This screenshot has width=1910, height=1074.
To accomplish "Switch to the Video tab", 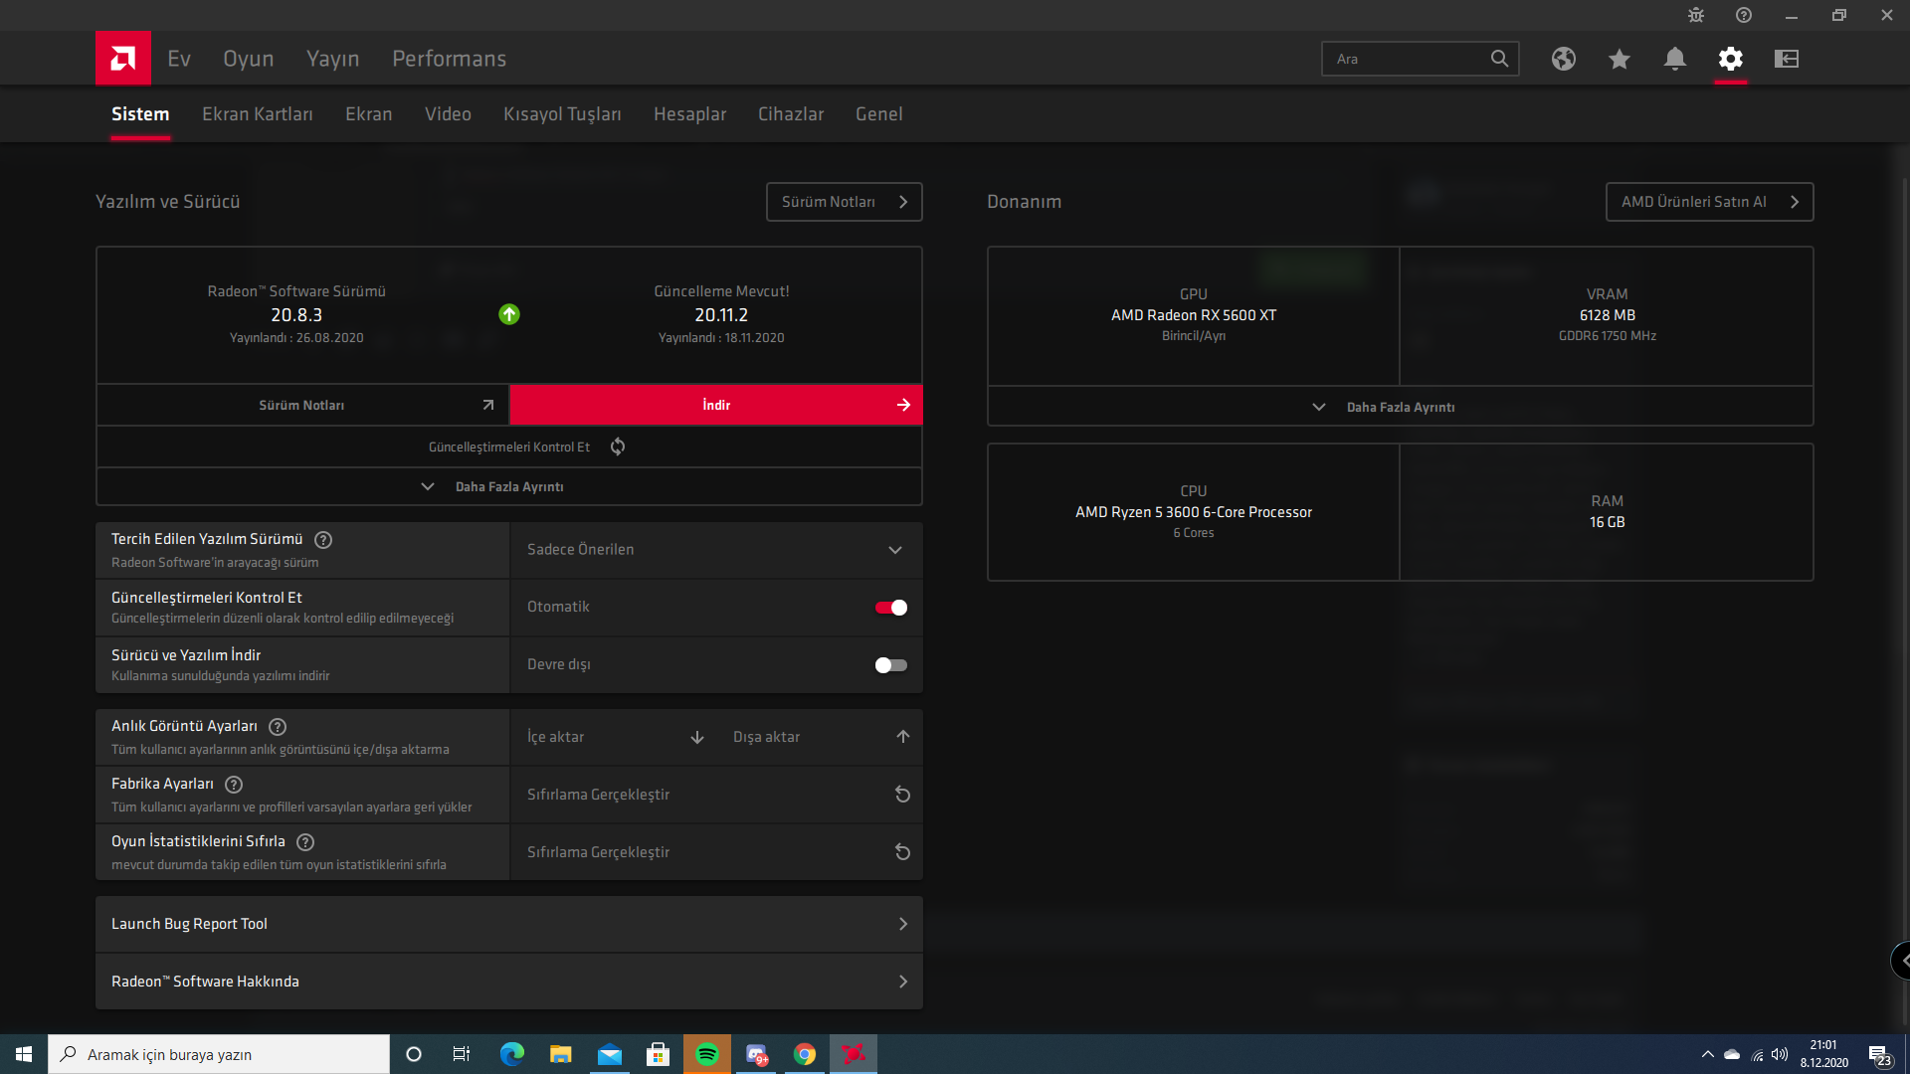I will click(x=448, y=114).
